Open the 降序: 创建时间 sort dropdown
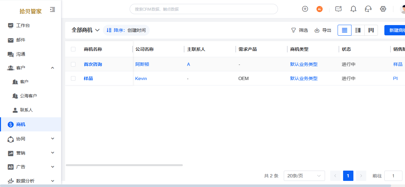Screen dimensions: 405x187 click(126, 30)
